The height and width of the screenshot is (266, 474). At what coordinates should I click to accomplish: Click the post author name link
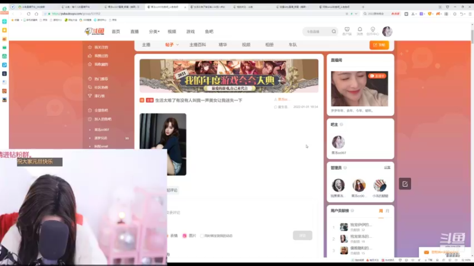coord(284,99)
